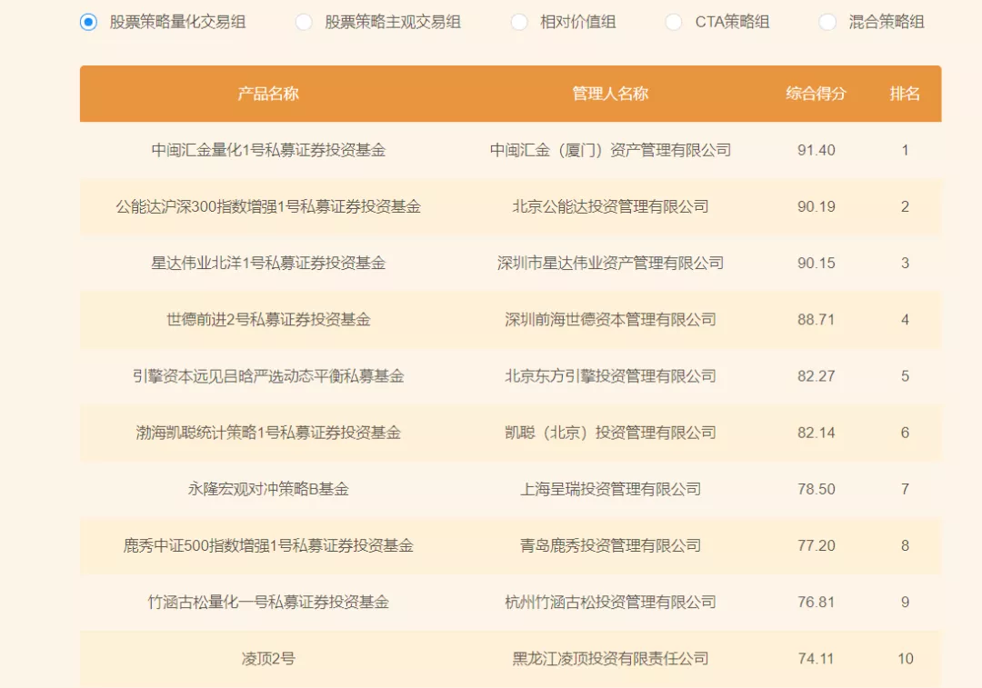Choose the 相对价值组 radio option
The image size is (982, 688).
(x=519, y=23)
